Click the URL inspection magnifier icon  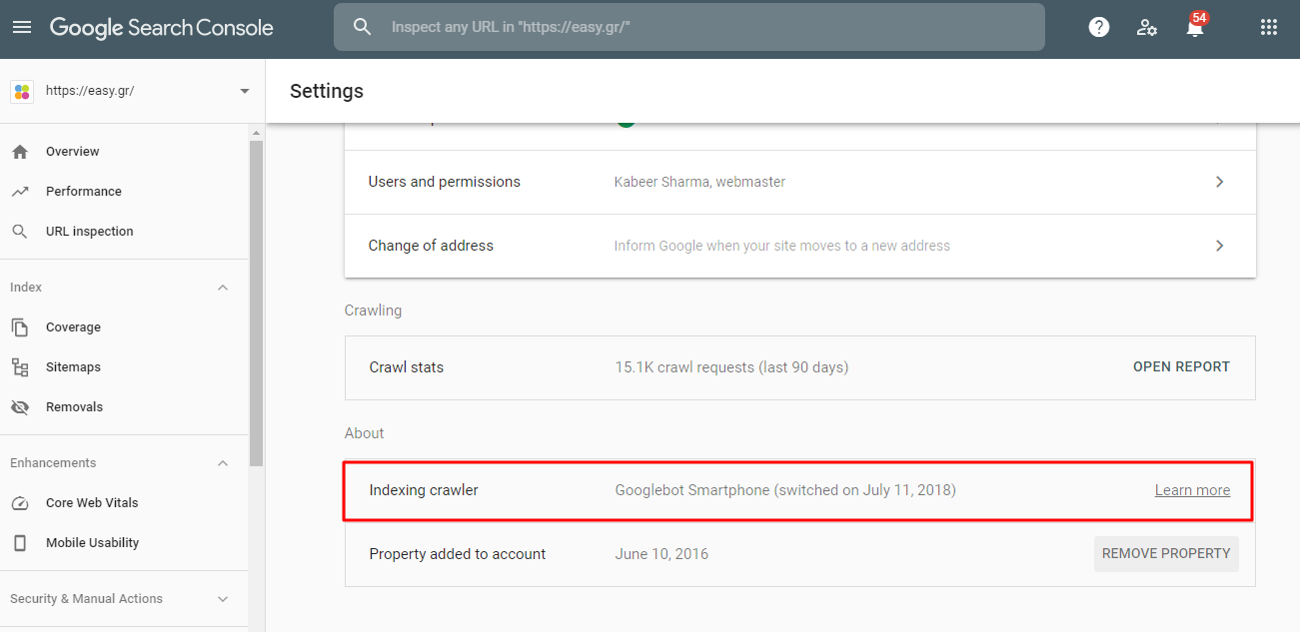[x=20, y=232]
